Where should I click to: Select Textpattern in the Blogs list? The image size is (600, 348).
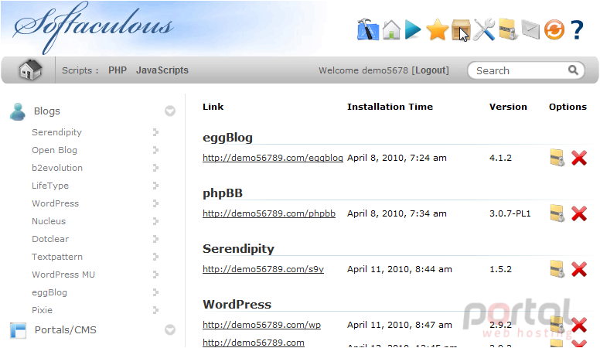click(x=57, y=257)
